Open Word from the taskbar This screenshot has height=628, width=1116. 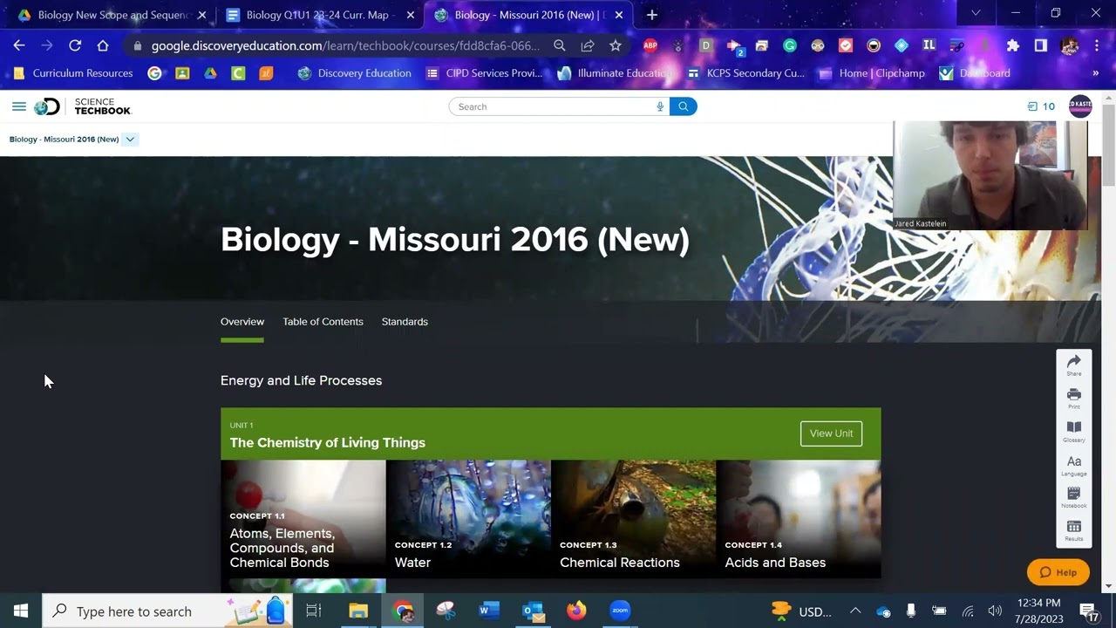click(489, 611)
